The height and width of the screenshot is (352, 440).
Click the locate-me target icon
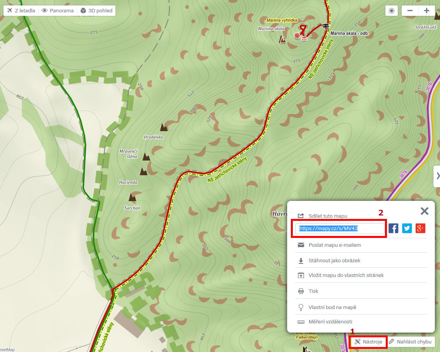click(392, 11)
